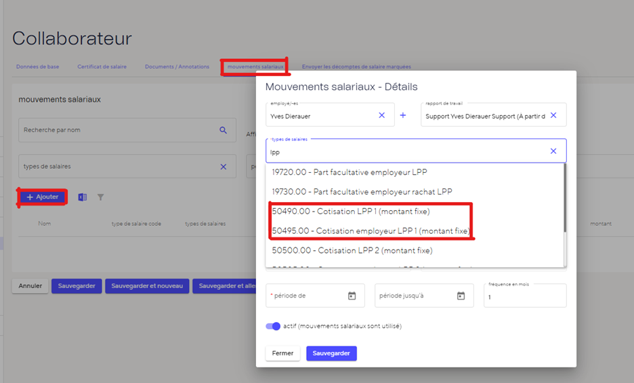Screen dimensions: 634x383
Task: Toggle the actif mouvements salariaux switch
Action: point(273,326)
